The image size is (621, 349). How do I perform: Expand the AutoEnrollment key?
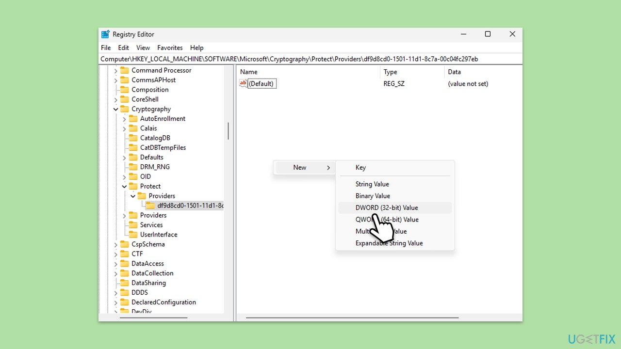124,119
